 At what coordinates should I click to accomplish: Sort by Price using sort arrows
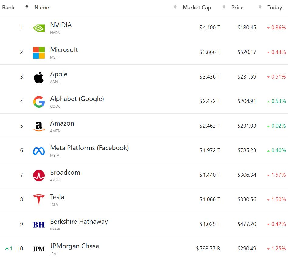[260, 7]
